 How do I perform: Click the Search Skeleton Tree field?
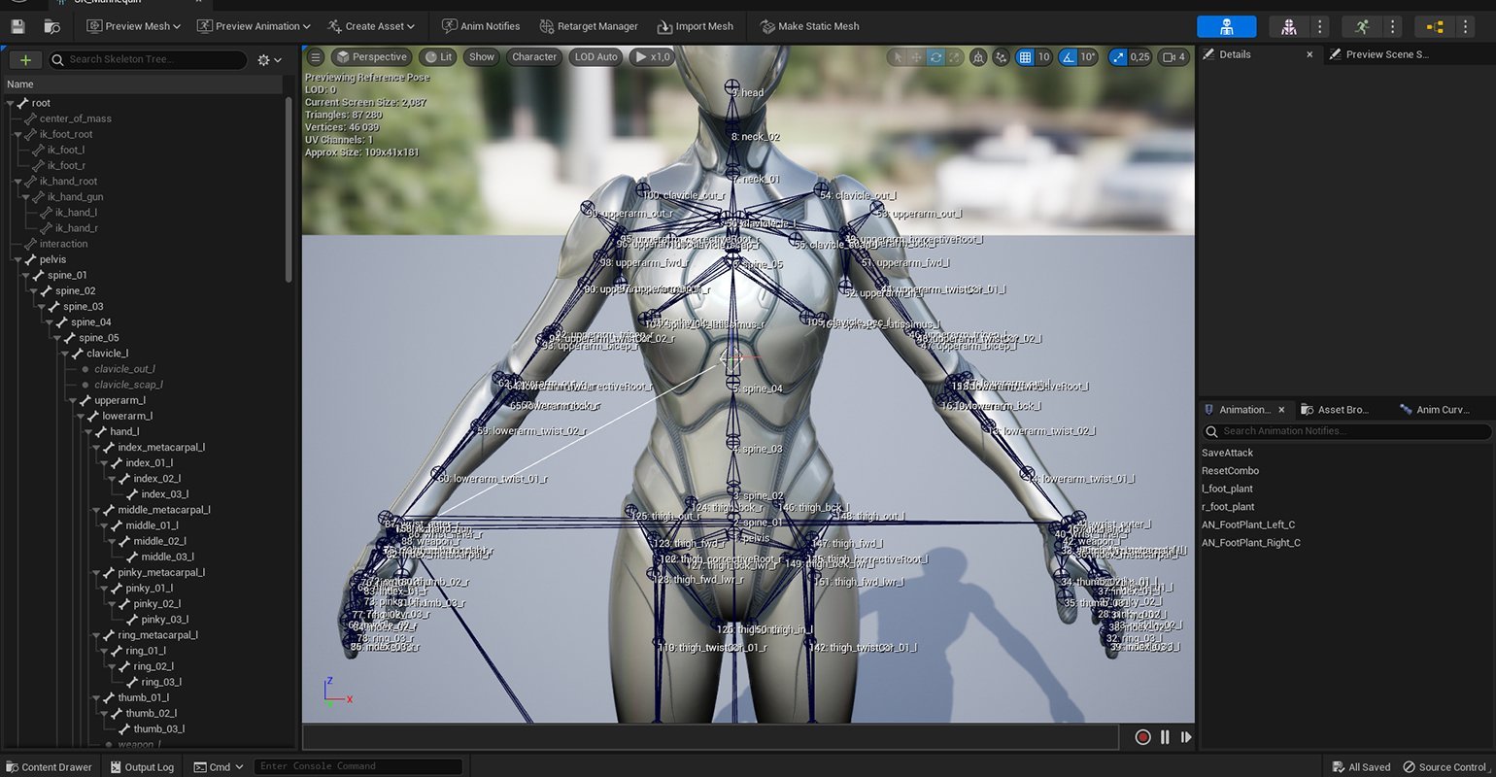(148, 59)
